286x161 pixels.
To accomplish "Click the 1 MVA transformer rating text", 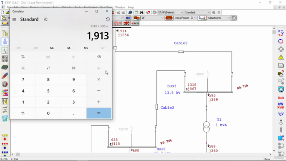I will tap(221, 125).
